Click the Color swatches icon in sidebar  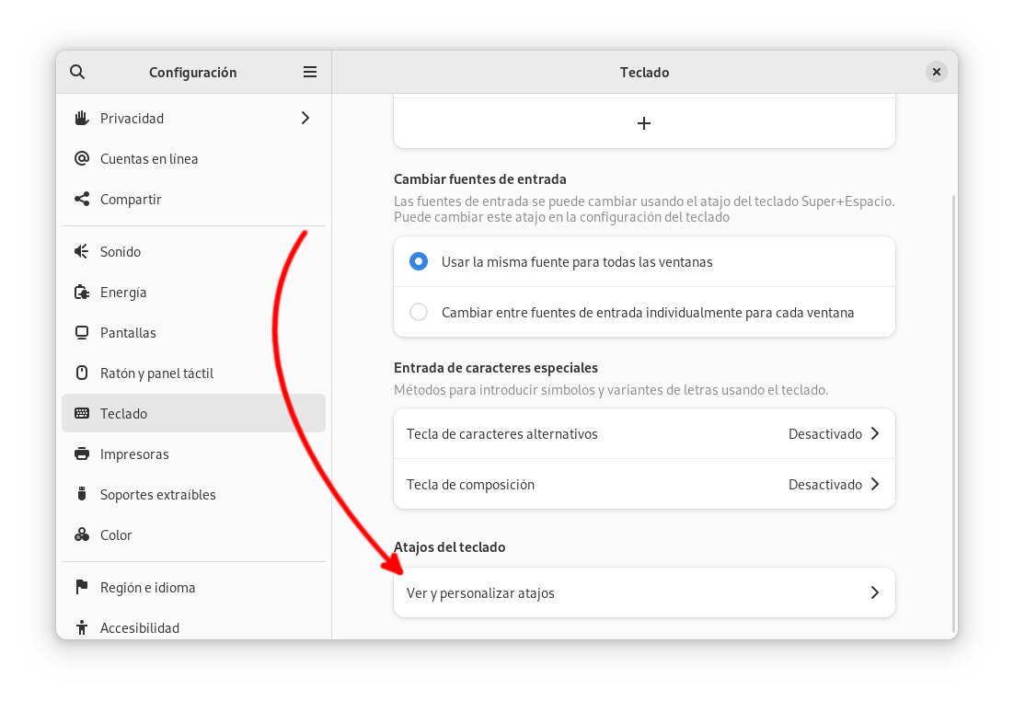point(82,534)
